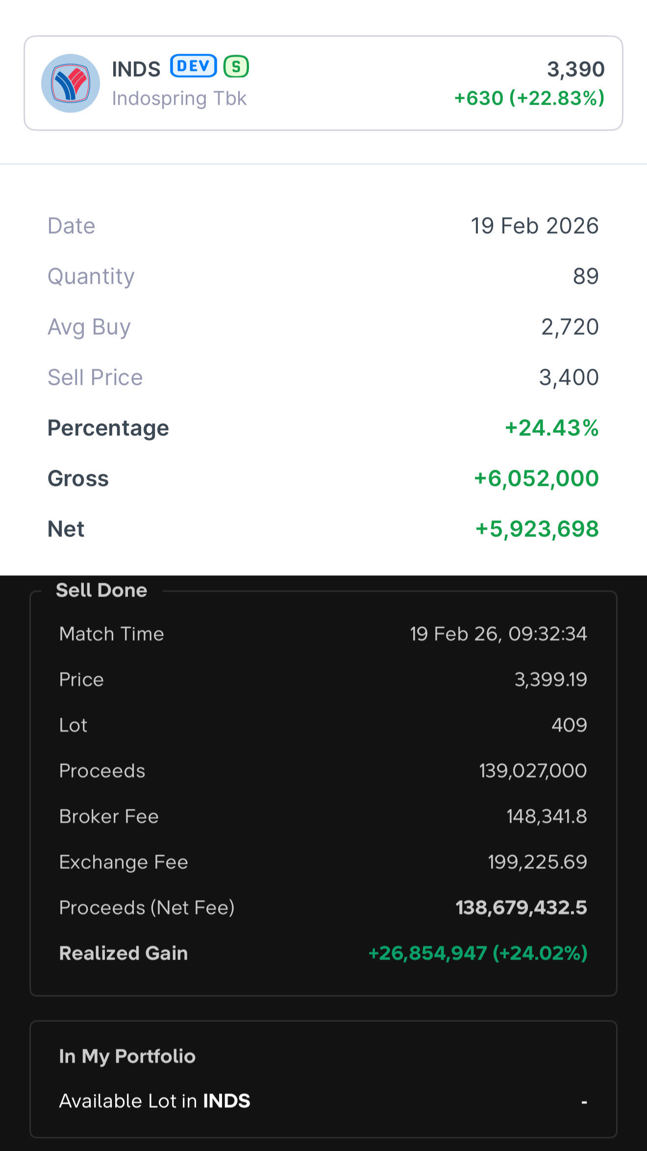
Task: Tap the Avg Buy value 2,720
Action: click(x=570, y=327)
